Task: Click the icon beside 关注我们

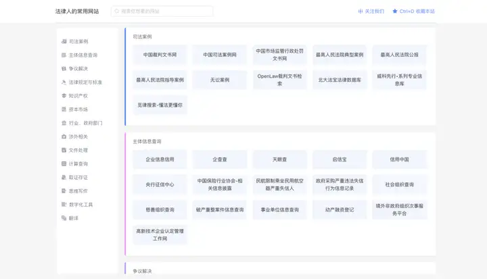Action: point(361,11)
